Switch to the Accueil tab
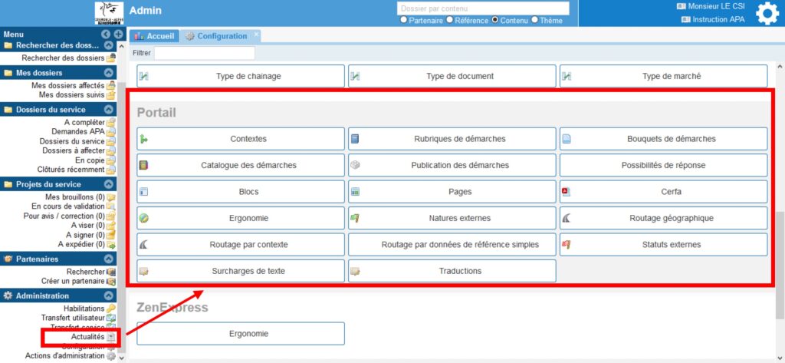 click(x=155, y=36)
